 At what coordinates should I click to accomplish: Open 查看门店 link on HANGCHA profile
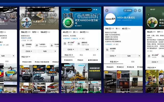click(x=75, y=39)
